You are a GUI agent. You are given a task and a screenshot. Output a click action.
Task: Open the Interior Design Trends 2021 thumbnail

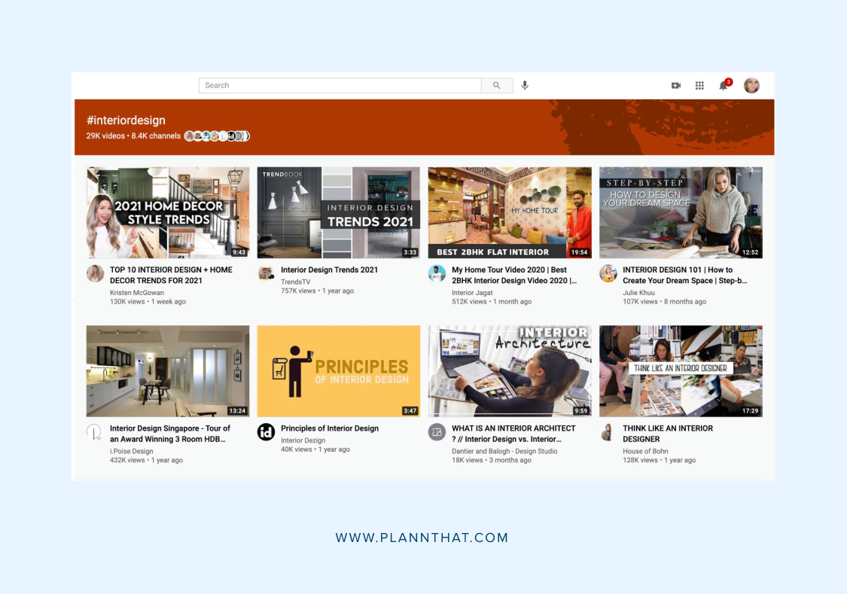pos(339,213)
